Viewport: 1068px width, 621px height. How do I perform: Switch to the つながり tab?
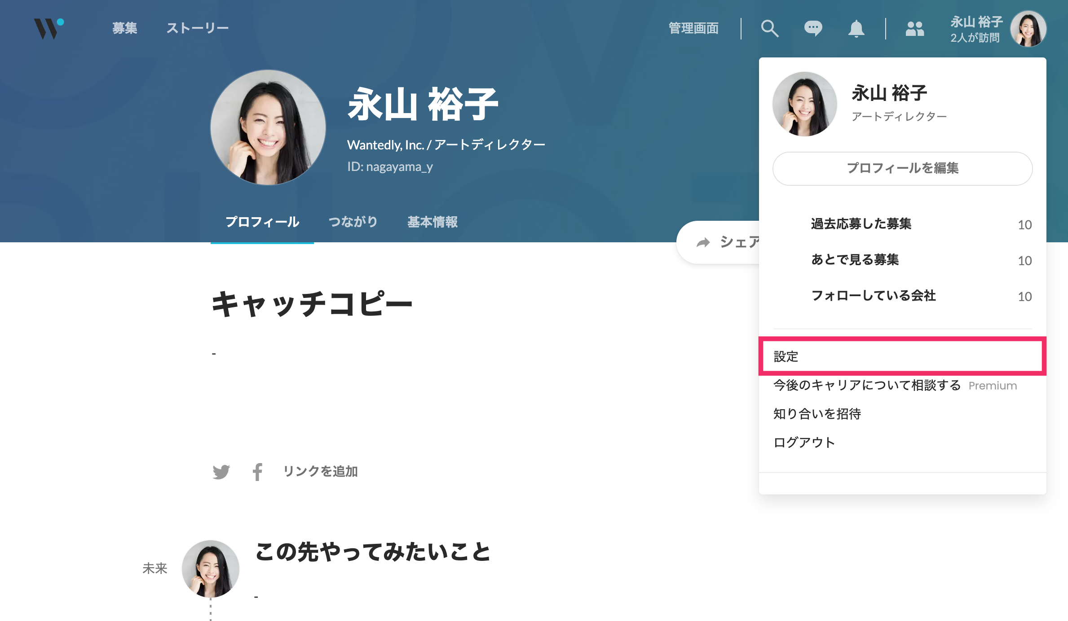click(353, 222)
